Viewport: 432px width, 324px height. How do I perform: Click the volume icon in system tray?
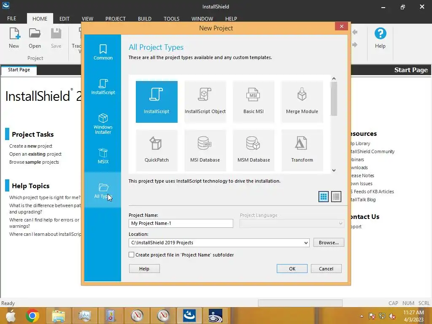[392, 316]
